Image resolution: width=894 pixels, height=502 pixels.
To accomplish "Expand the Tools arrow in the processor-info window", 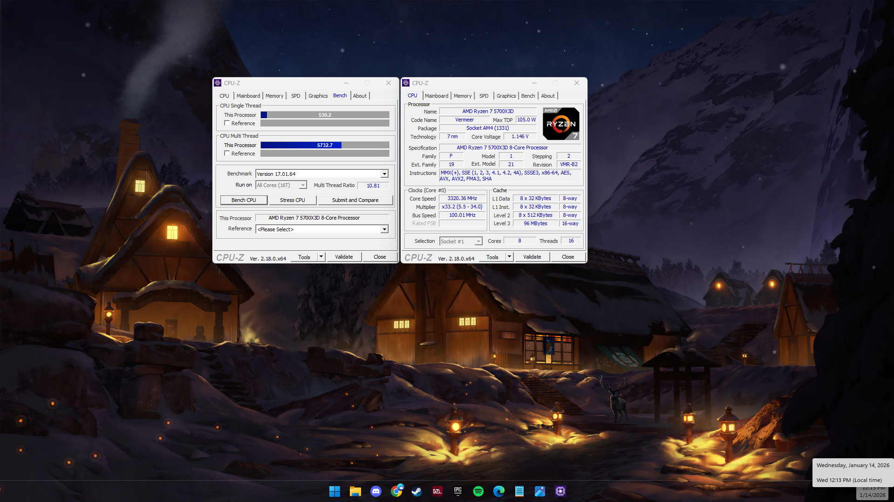I will (509, 257).
